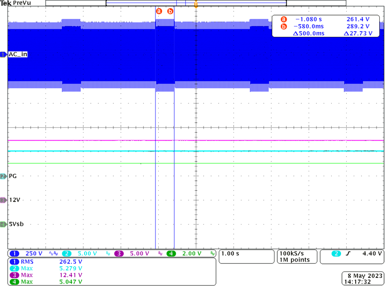Click the Max 5.279 V value
The width and height of the screenshot is (385, 286).
71,269
